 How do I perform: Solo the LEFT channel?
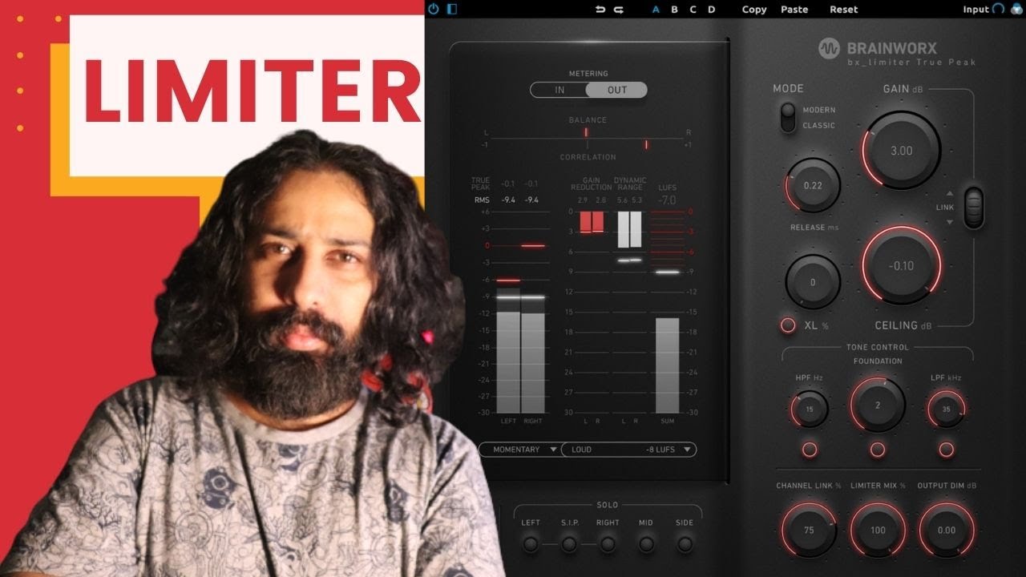[531, 544]
